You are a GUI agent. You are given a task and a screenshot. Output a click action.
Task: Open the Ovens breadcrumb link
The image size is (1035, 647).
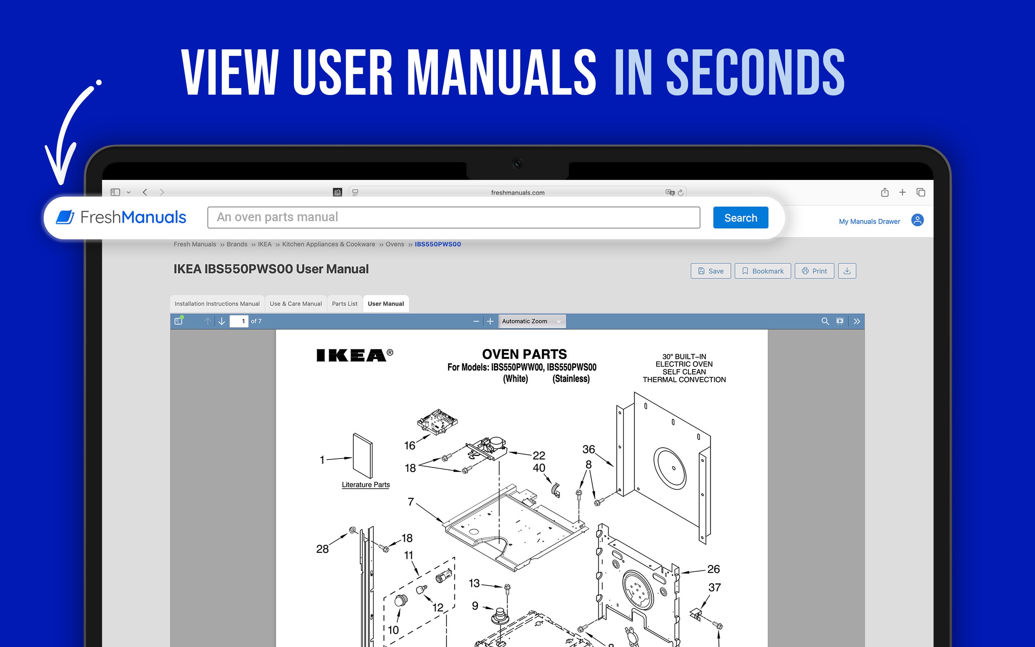point(395,244)
